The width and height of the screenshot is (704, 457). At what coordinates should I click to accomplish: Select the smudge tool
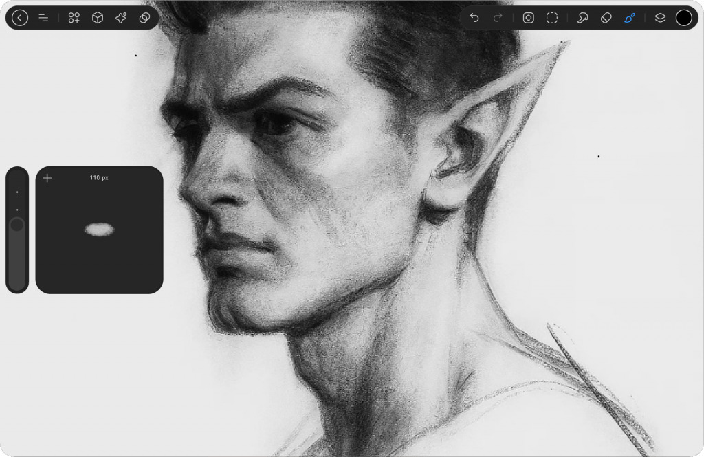pos(582,18)
